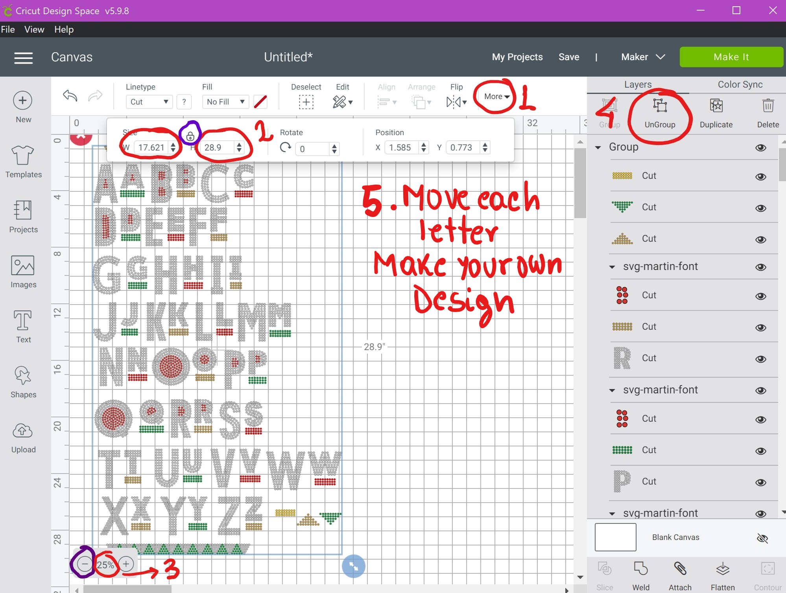Viewport: 786px width, 593px height.
Task: Click the Upload cloud icon
Action: pyautogui.click(x=23, y=431)
